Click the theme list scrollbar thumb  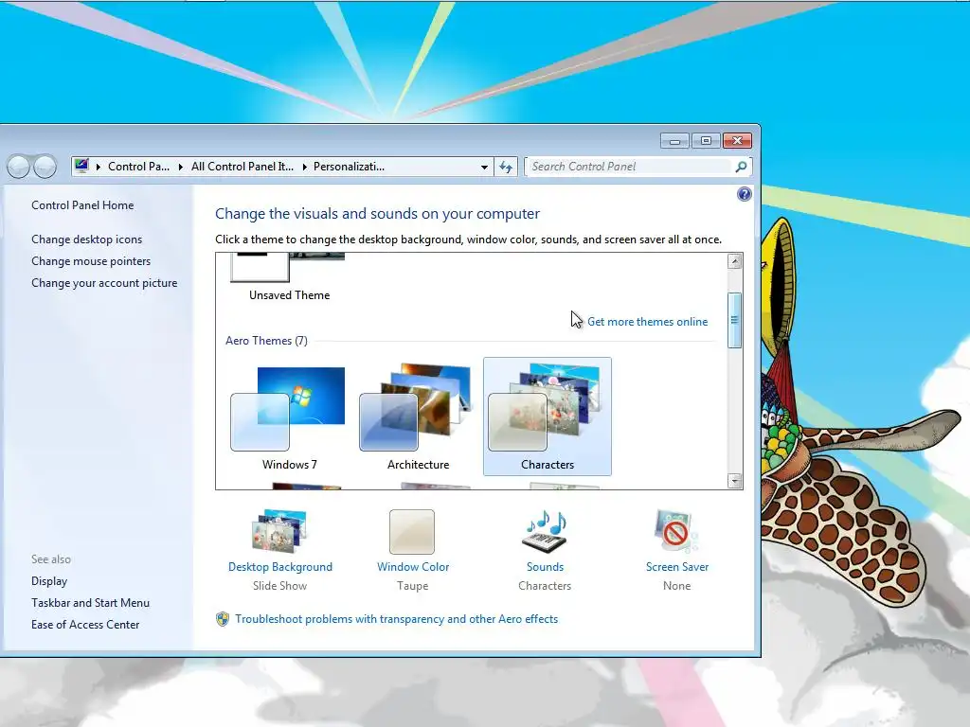[734, 320]
